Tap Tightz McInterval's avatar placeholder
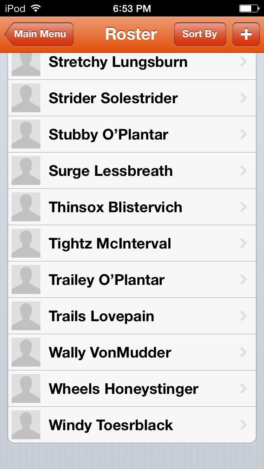Screen dimensions: 264x469 click(x=26, y=244)
